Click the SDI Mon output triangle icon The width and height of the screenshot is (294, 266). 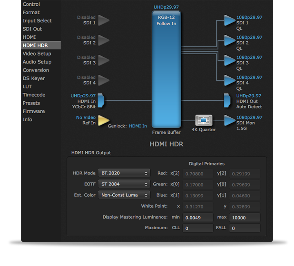tap(229, 120)
